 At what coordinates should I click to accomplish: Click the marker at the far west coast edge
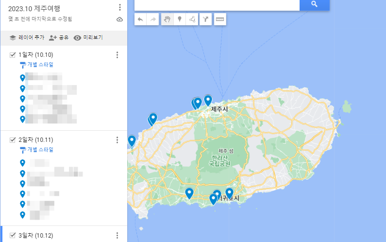[132, 141]
